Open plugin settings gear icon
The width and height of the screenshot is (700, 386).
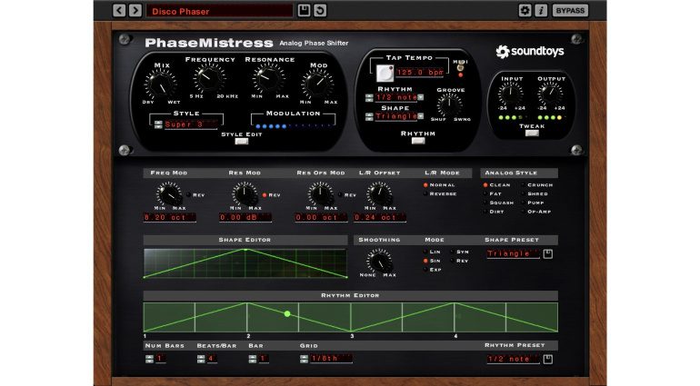(x=525, y=10)
